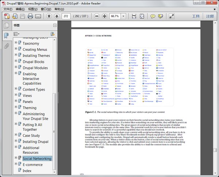219x177 pixels.
Task: Go to previous page arrow
Action: [49, 16]
